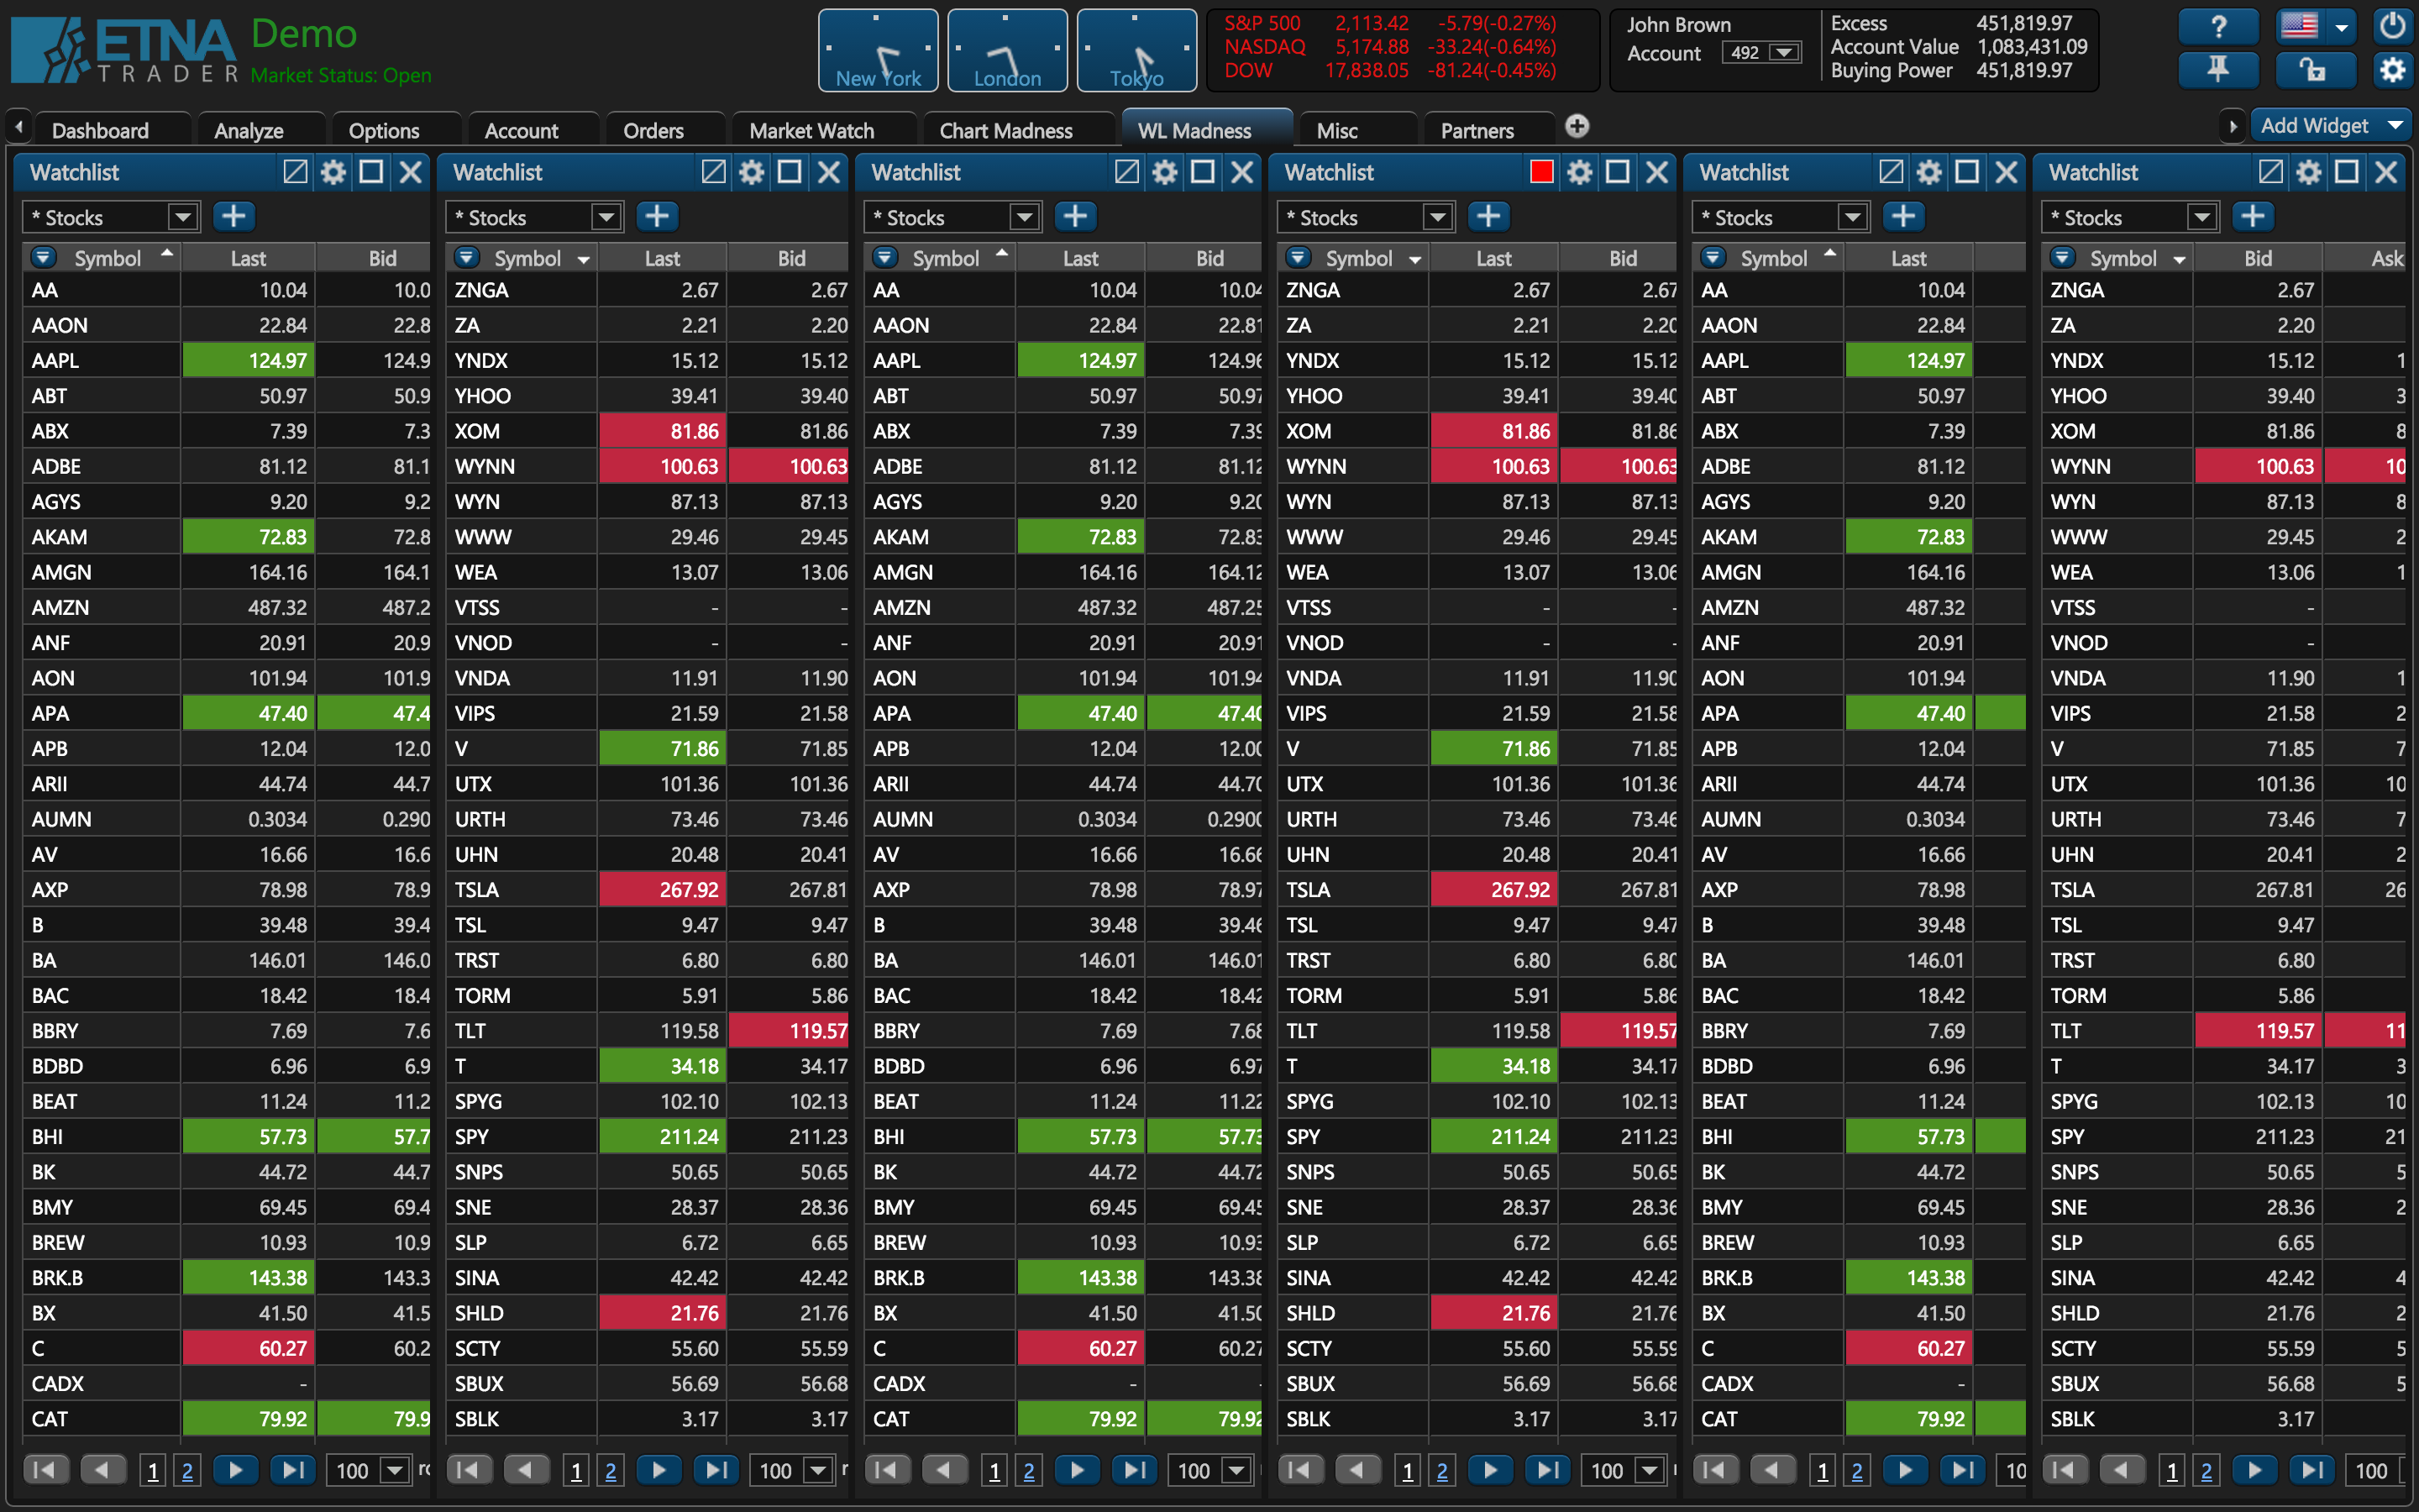
Task: Open the Orders tab
Action: coord(653,130)
